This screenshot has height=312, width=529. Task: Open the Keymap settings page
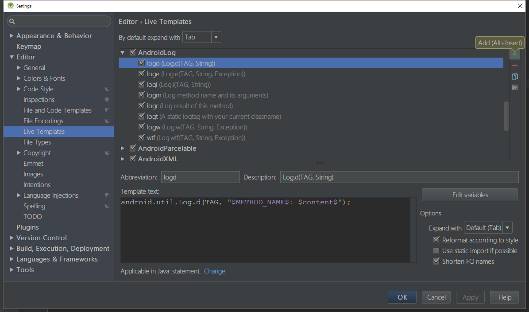pos(29,46)
